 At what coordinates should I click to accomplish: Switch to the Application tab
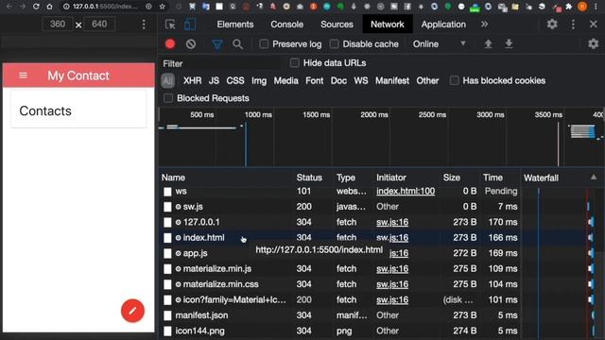pyautogui.click(x=443, y=25)
